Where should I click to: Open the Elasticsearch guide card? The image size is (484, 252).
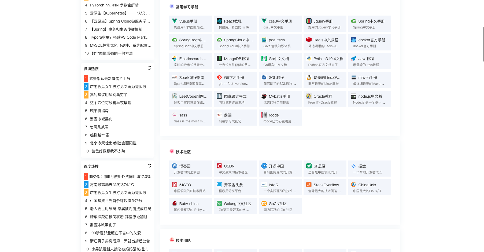pyautogui.click(x=190, y=61)
